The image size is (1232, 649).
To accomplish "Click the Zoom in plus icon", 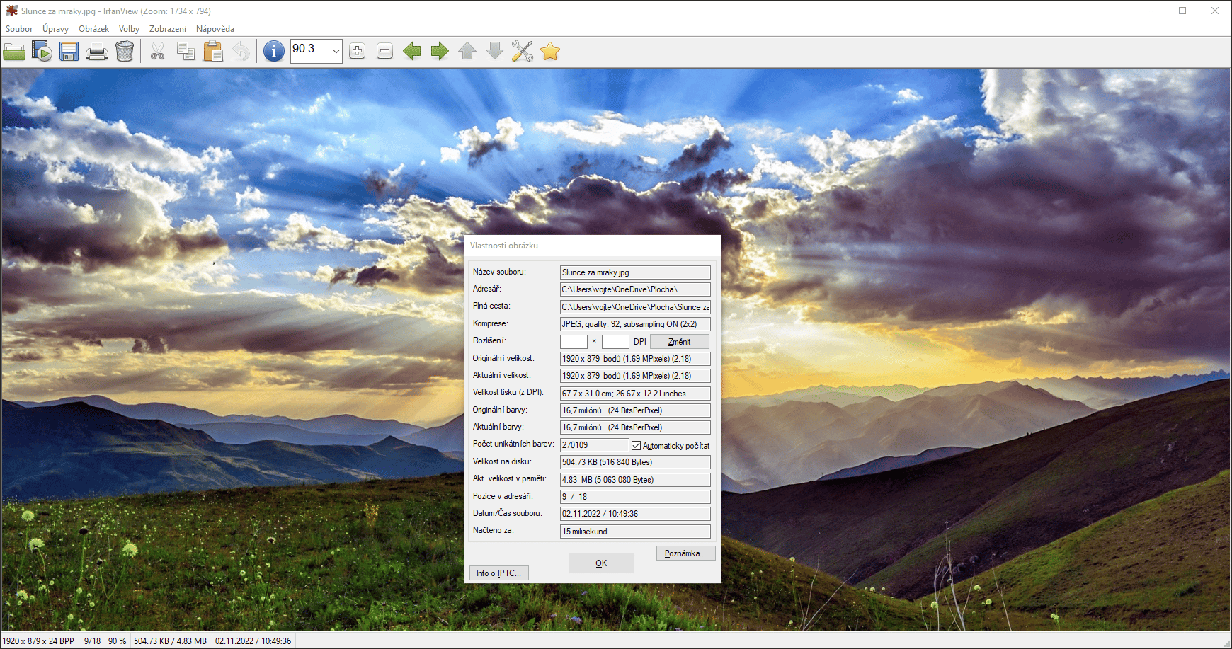I will [357, 51].
